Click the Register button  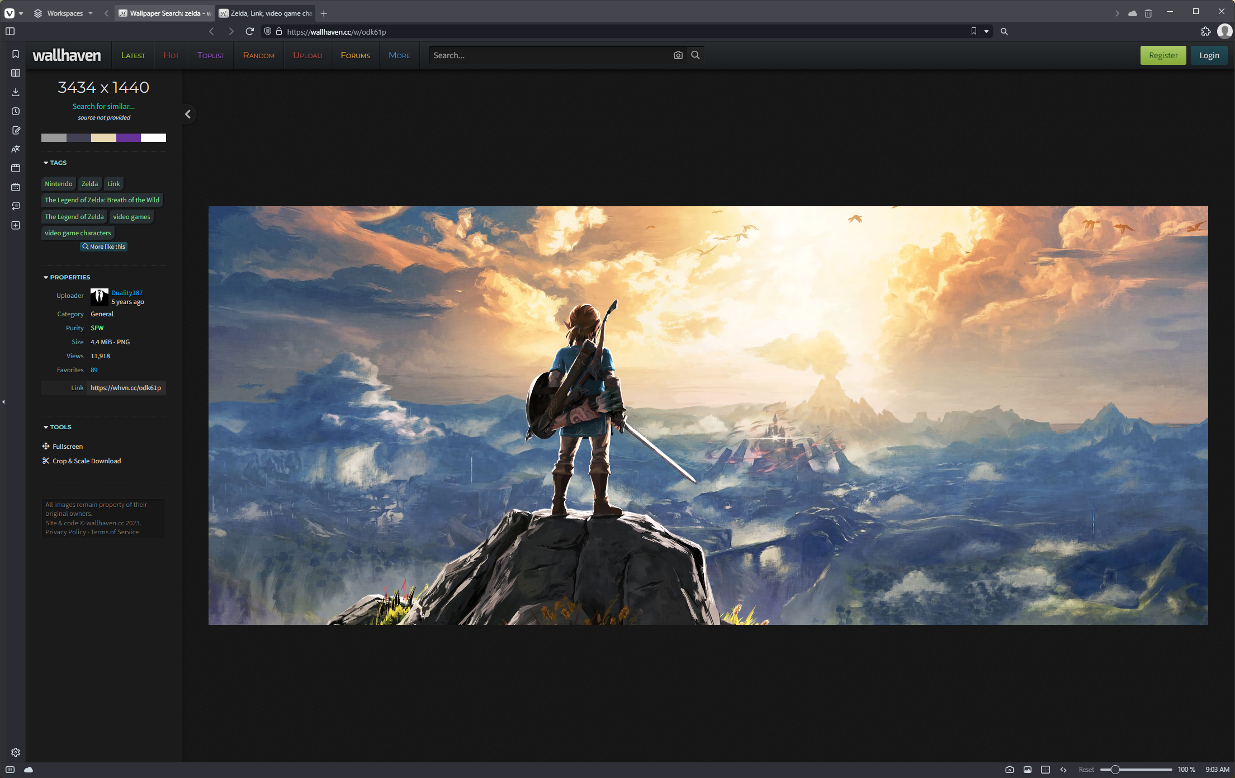(x=1163, y=55)
